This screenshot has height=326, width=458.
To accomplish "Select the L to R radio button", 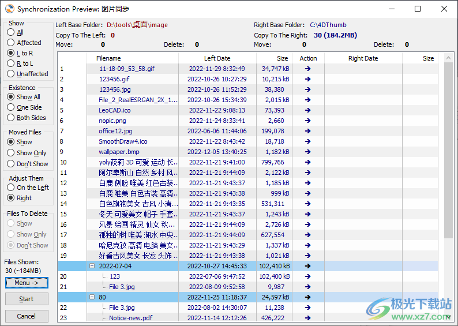I will click(10, 53).
